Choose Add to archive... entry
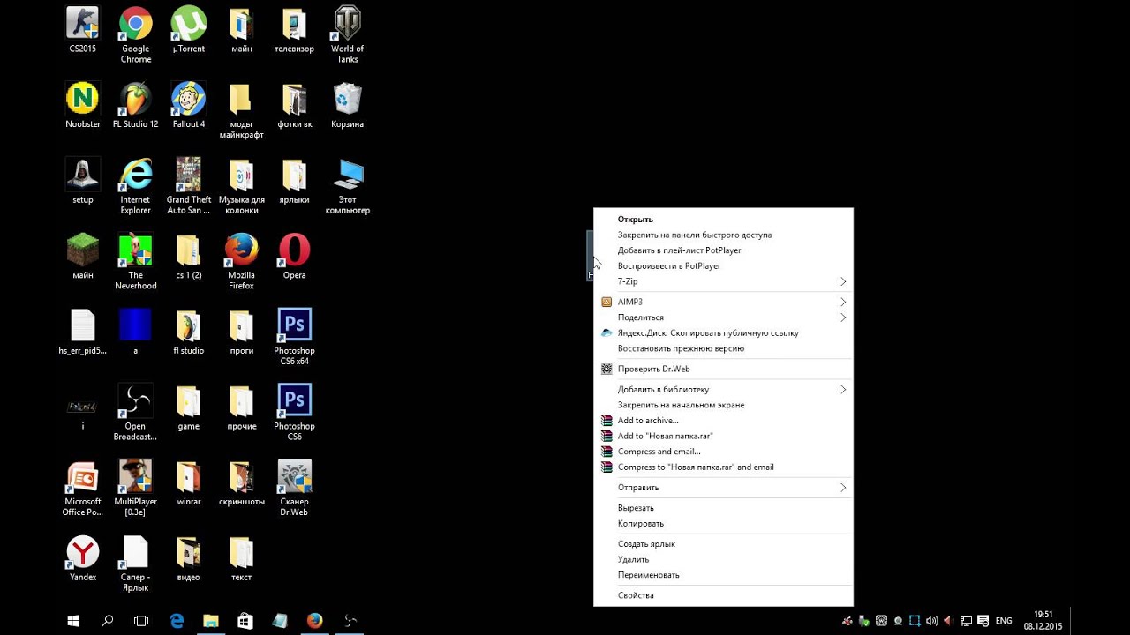This screenshot has height=635, width=1130. tap(723, 421)
